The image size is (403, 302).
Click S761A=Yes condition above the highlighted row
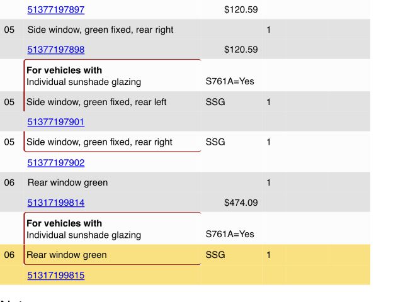(230, 234)
